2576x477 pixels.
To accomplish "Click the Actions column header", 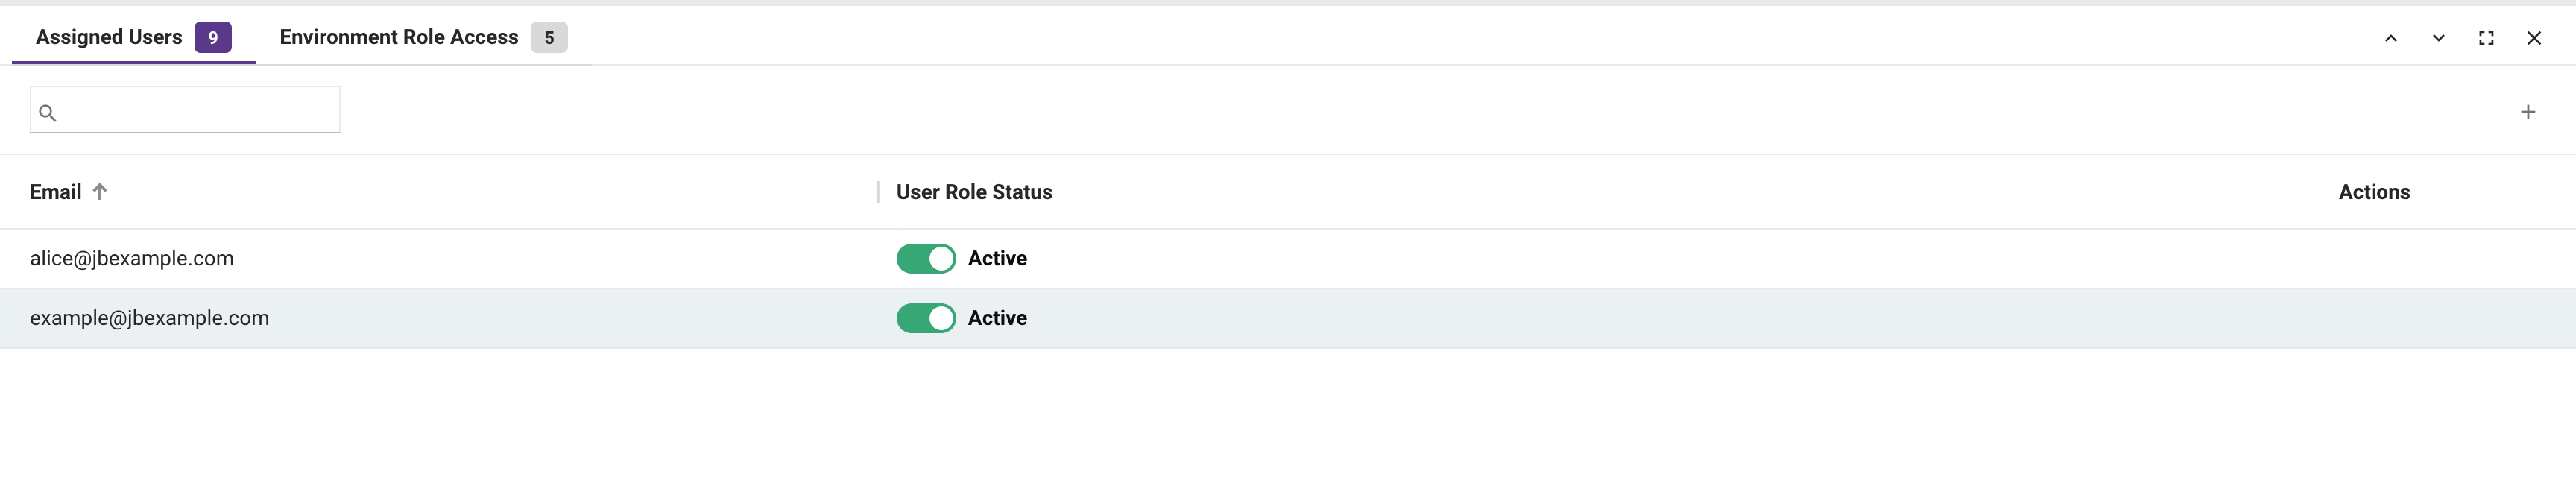I will [x=2373, y=192].
